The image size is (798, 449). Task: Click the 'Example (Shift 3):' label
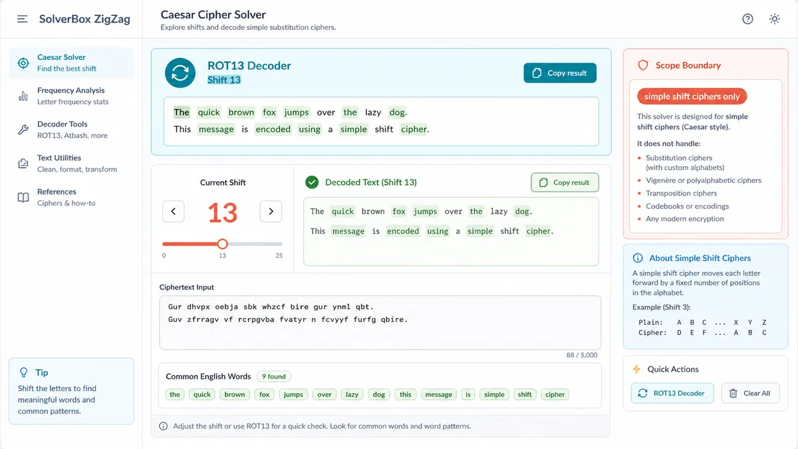point(663,307)
